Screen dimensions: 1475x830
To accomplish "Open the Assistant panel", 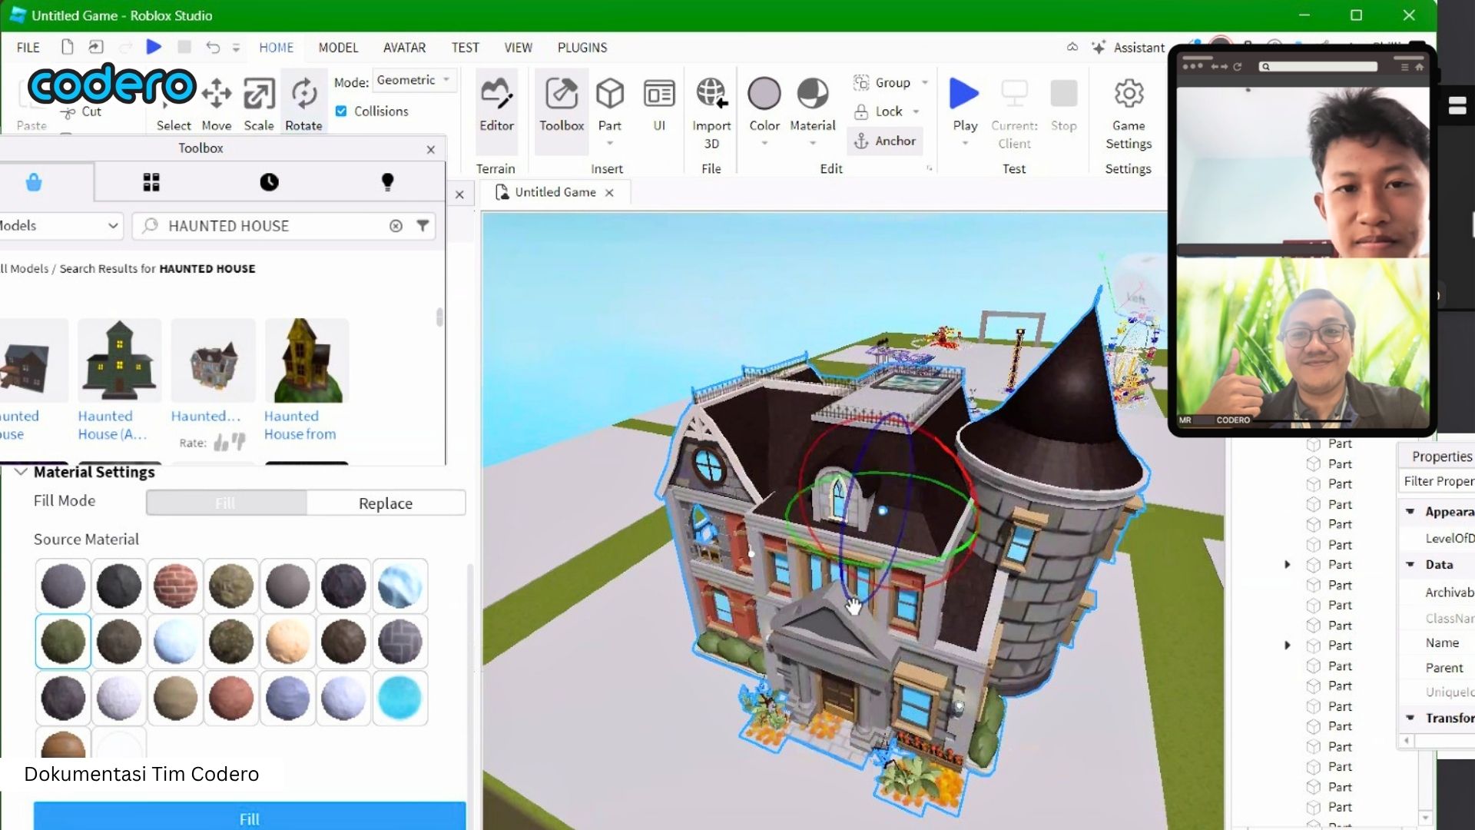I will [1128, 48].
